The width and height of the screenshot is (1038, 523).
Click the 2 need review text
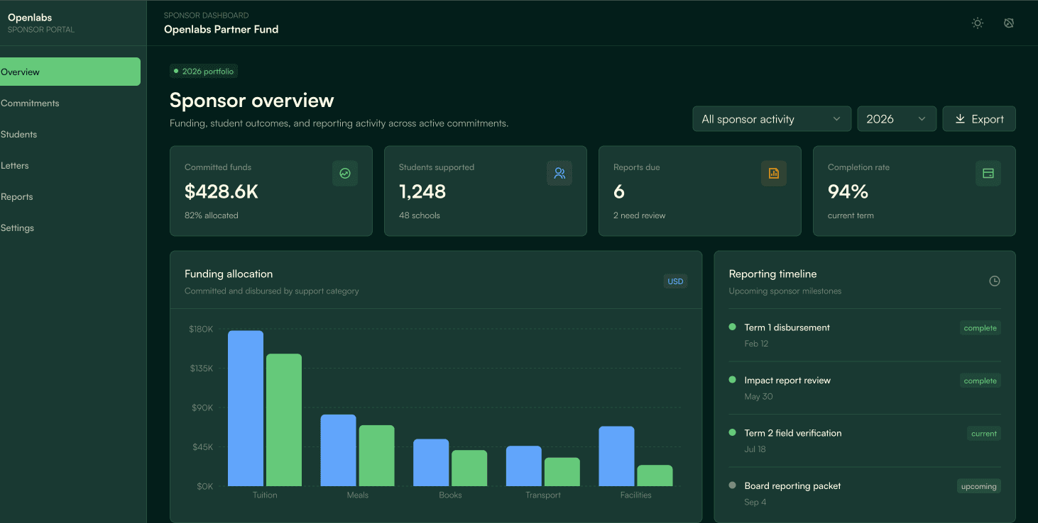coord(640,215)
